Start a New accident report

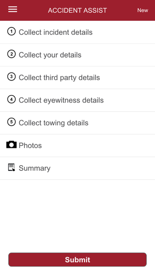(142, 10)
